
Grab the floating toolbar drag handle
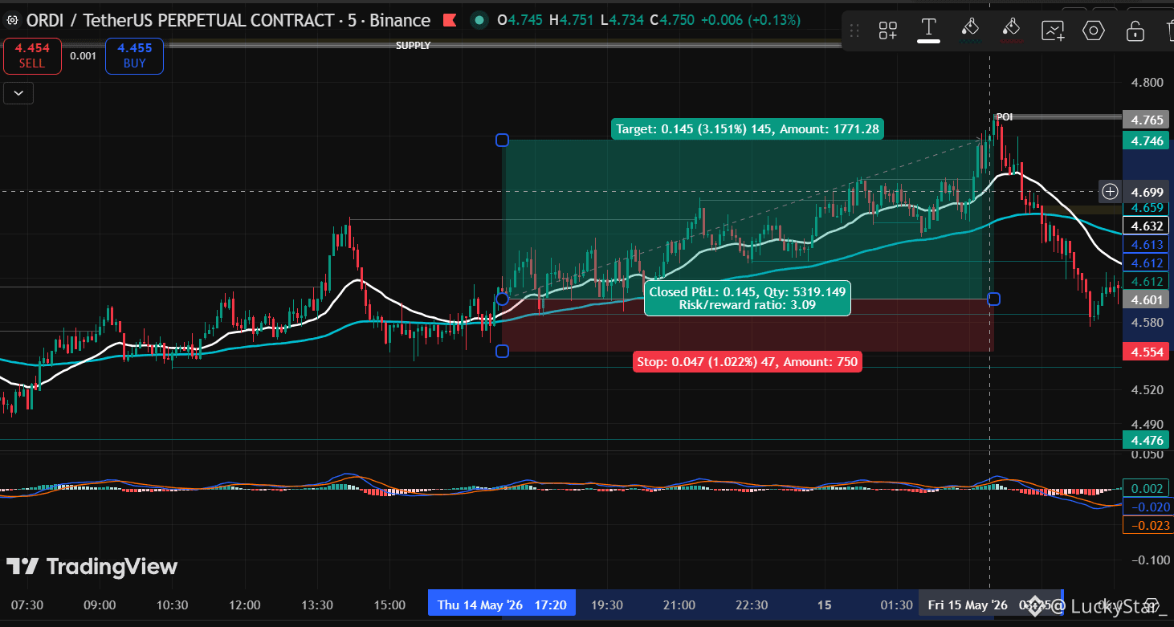tap(854, 31)
